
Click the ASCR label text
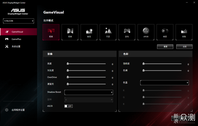(x=50, y=106)
